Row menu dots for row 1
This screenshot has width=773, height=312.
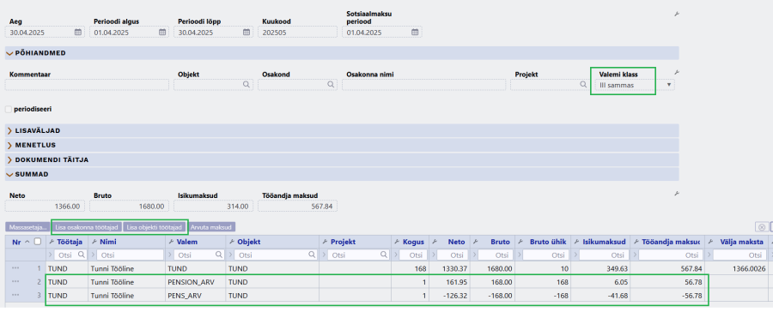click(15, 268)
